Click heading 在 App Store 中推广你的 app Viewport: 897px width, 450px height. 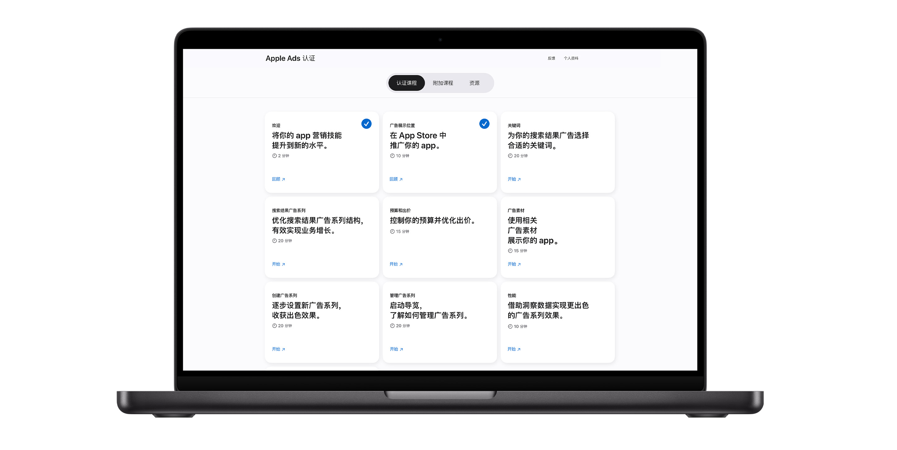[x=418, y=140]
